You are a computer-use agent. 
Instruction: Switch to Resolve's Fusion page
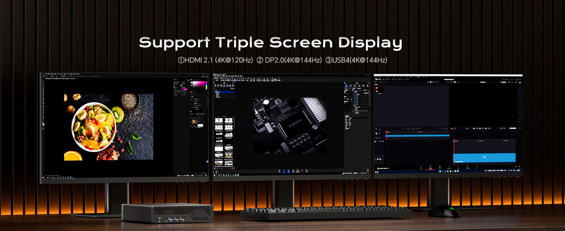[449, 167]
